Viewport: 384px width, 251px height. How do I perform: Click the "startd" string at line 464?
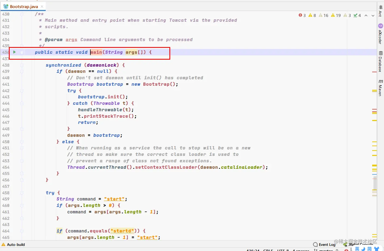tap(122, 231)
